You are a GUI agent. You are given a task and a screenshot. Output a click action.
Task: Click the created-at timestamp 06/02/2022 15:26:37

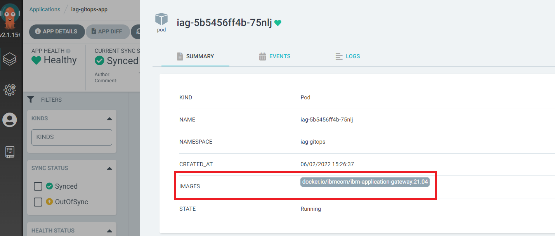[x=327, y=164]
